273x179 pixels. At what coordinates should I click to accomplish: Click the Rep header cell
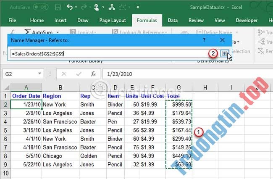tap(93, 96)
